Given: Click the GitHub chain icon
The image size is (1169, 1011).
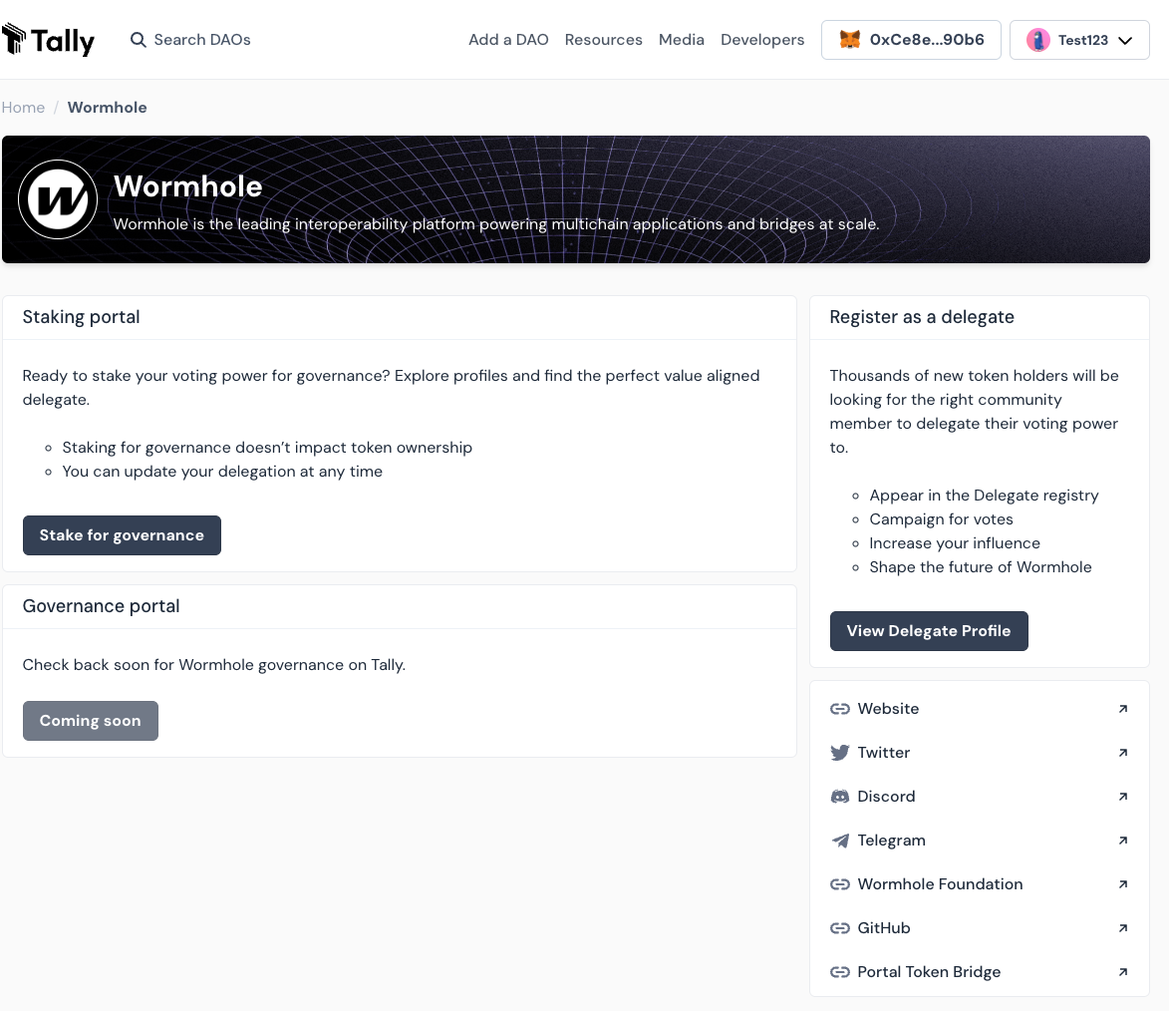Looking at the screenshot, I should 840,928.
